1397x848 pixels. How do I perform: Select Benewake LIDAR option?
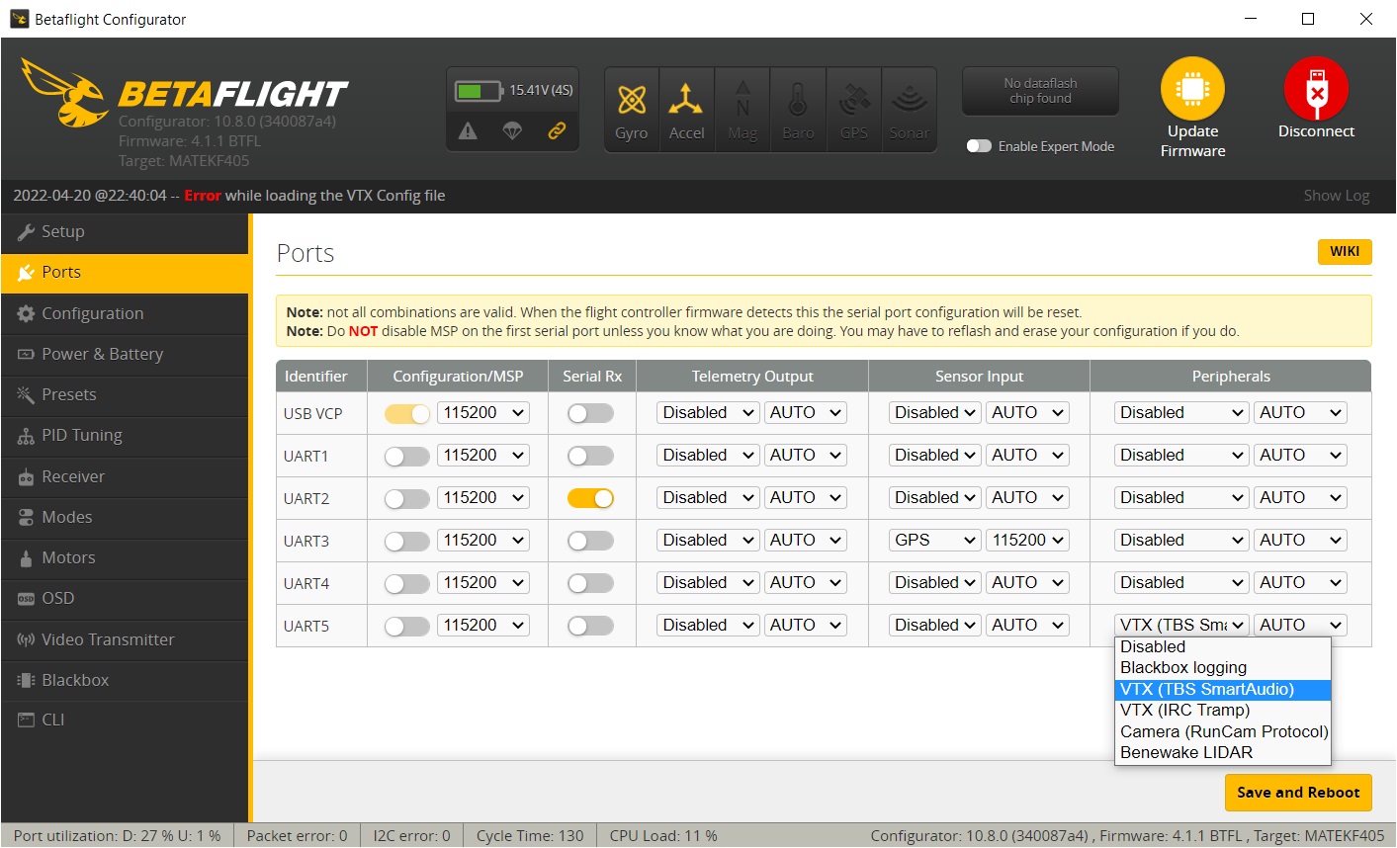pos(1222,753)
